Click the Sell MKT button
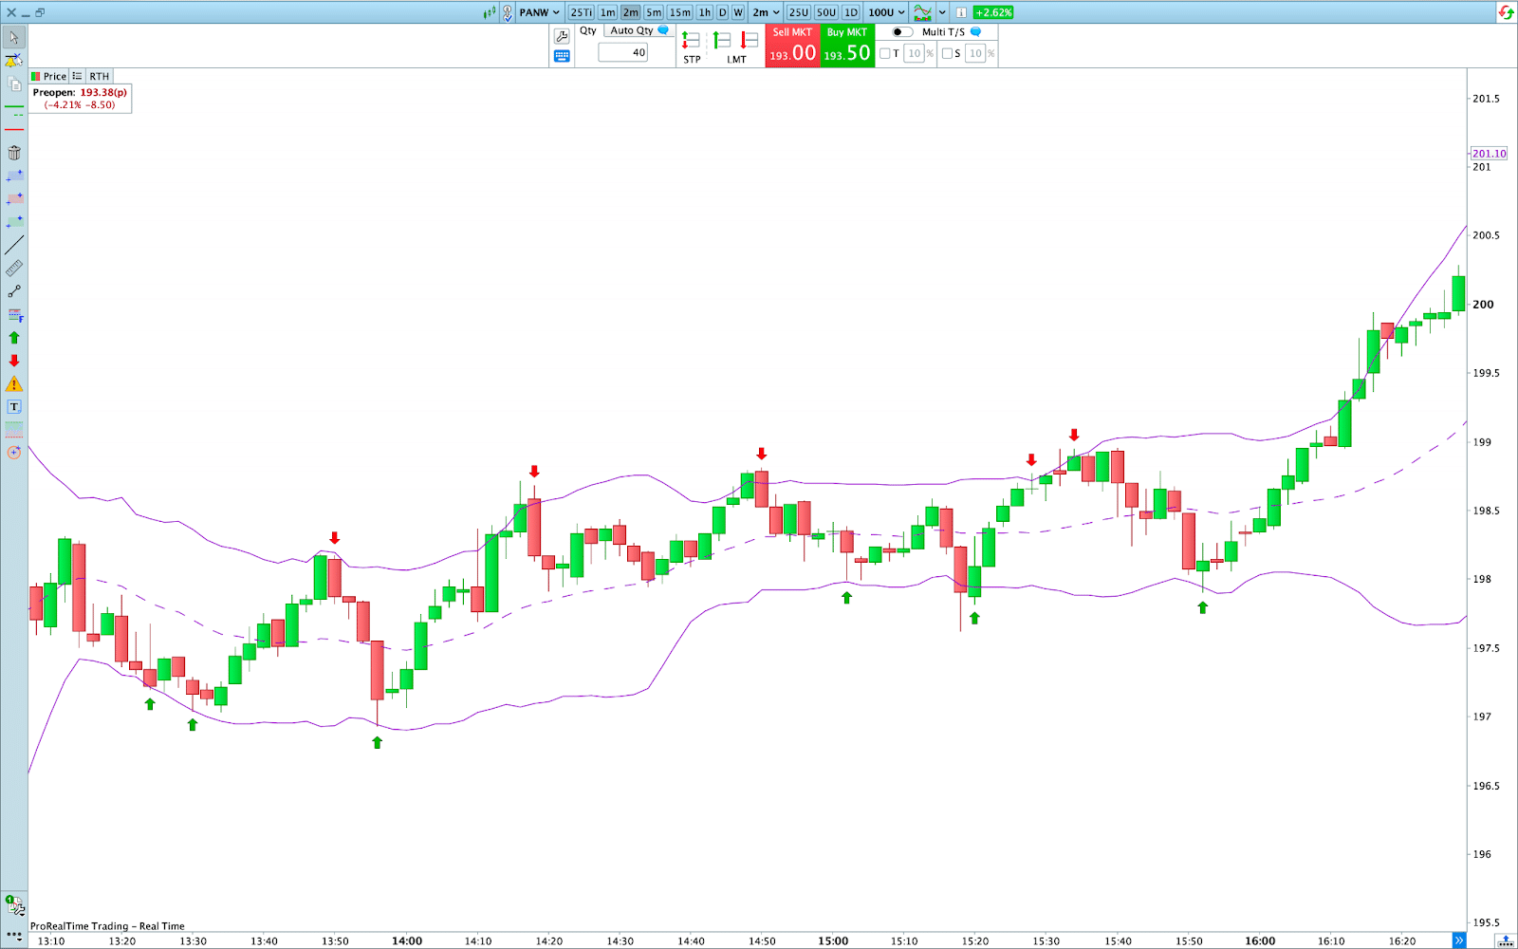The height and width of the screenshot is (949, 1518). coord(792,47)
